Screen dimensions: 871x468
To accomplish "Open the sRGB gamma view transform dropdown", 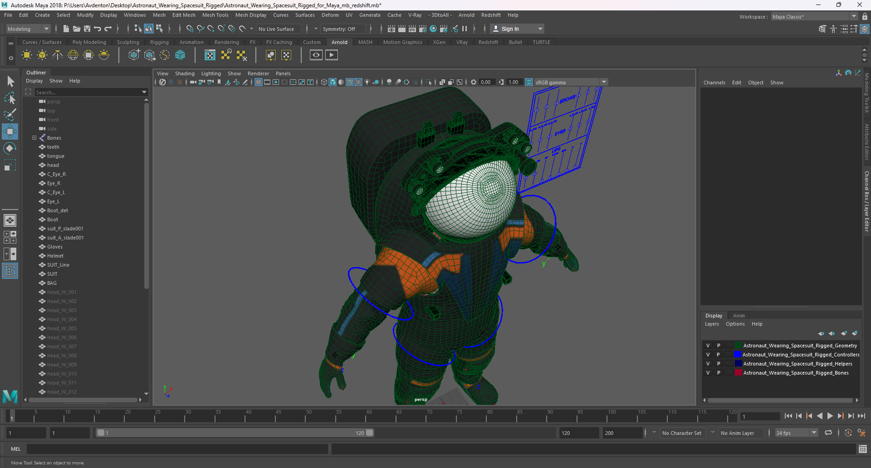I will click(571, 82).
